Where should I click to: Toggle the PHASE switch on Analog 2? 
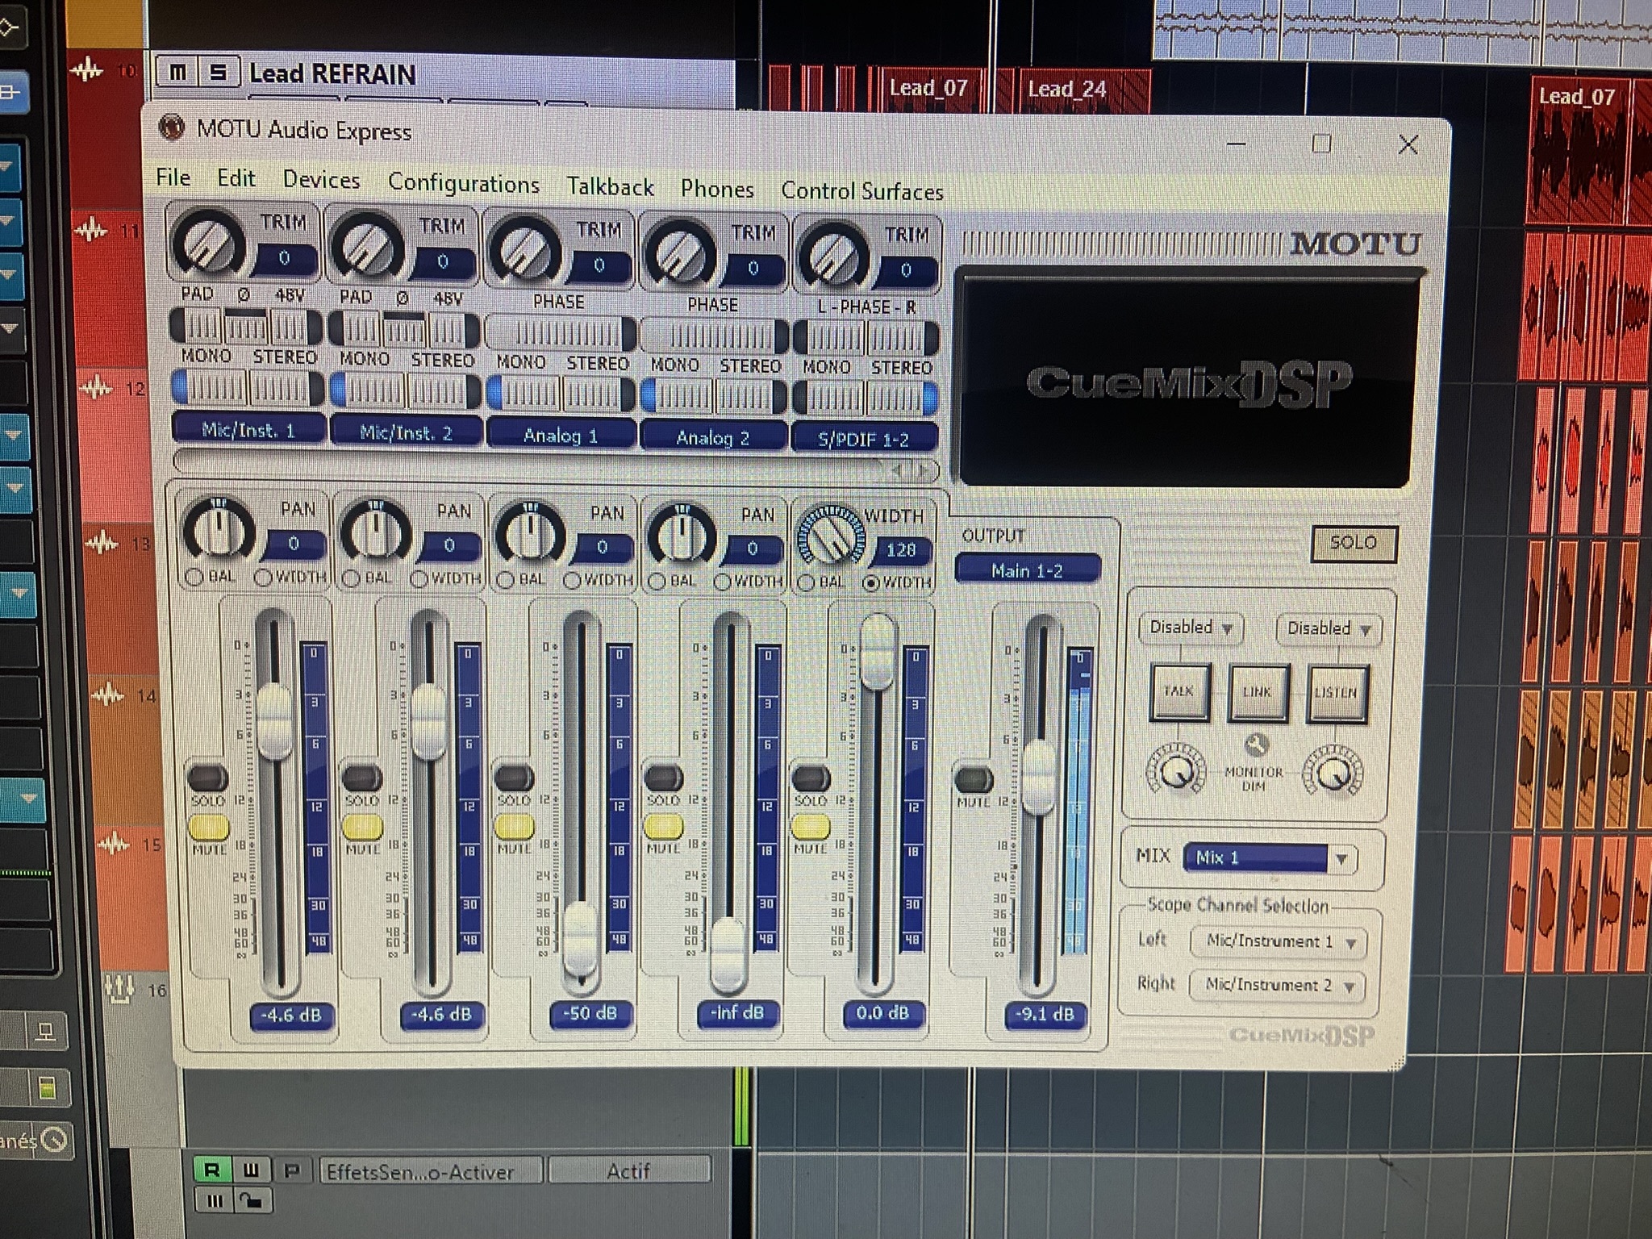pyautogui.click(x=714, y=336)
